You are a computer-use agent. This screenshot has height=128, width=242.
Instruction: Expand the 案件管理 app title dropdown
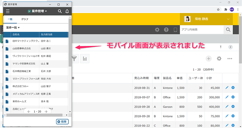pos(38,11)
